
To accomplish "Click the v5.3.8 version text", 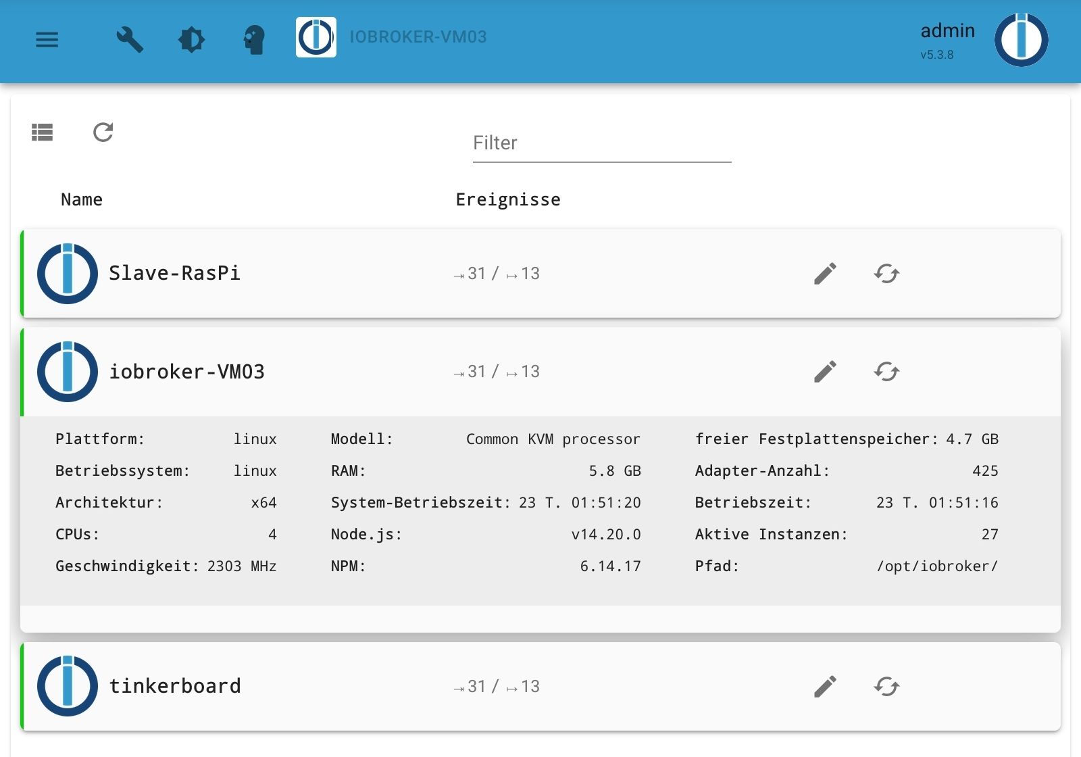I will 937,55.
